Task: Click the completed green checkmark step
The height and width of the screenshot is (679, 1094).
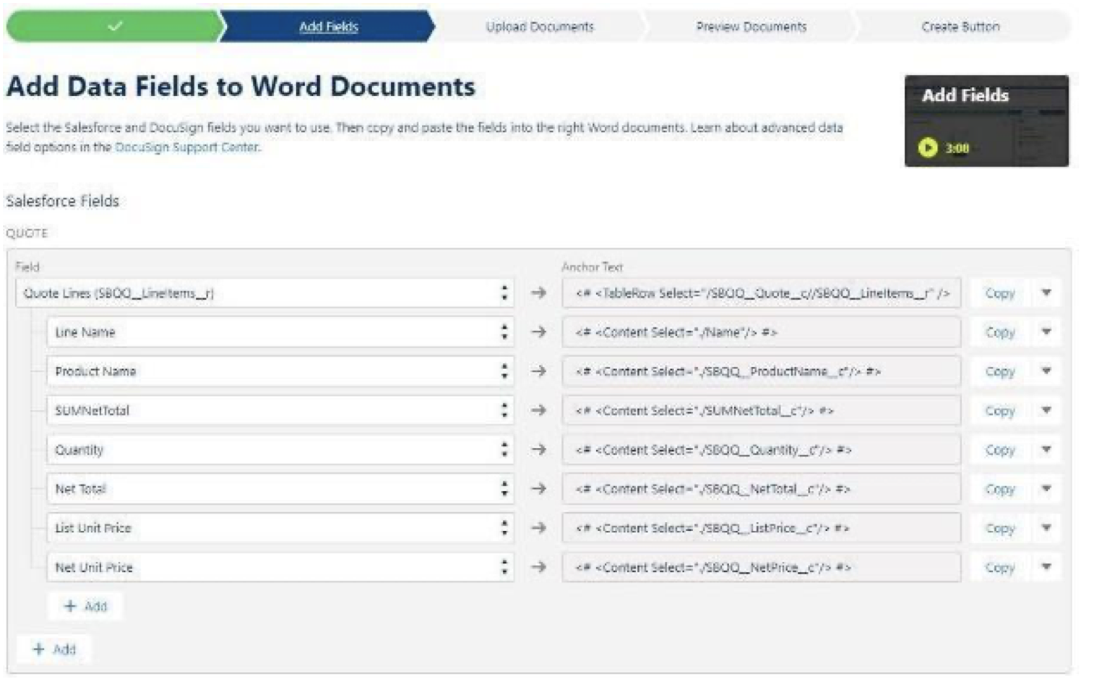Action: (114, 27)
